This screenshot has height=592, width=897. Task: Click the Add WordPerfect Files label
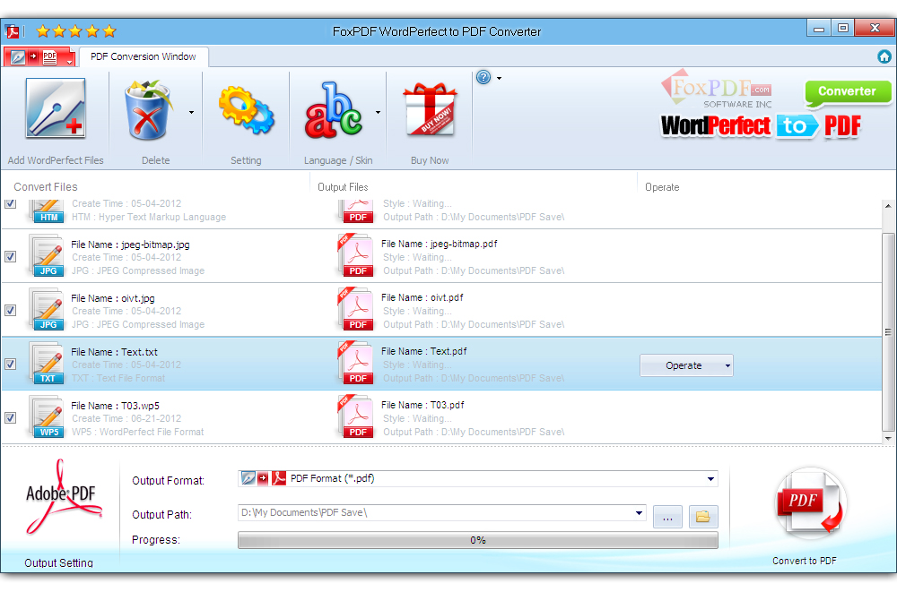[56, 160]
